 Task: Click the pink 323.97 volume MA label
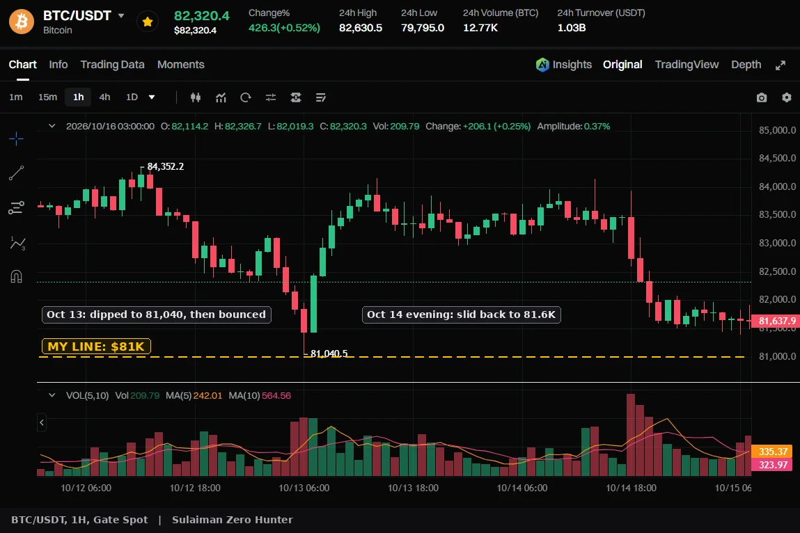(x=772, y=465)
